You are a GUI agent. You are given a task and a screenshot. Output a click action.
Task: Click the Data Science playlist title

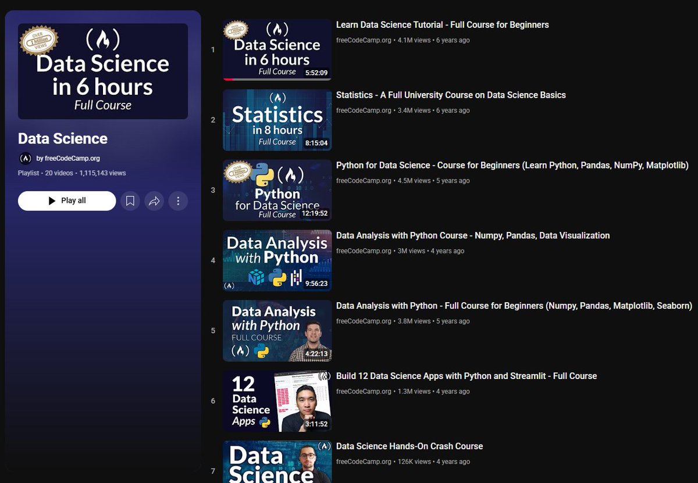(63, 138)
